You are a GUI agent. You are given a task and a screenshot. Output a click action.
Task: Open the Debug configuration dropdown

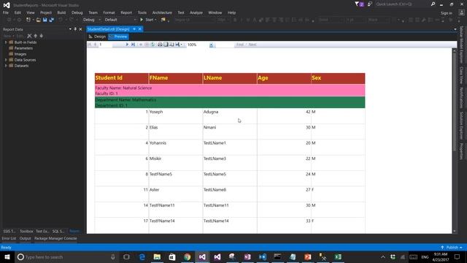click(92, 20)
